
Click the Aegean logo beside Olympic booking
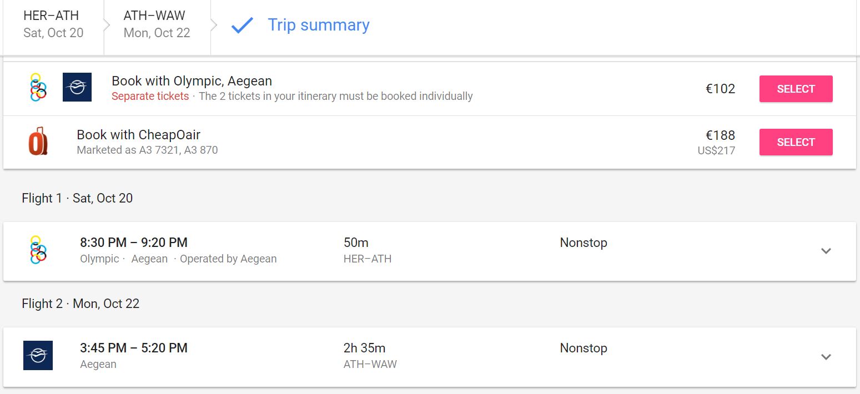[x=77, y=87]
